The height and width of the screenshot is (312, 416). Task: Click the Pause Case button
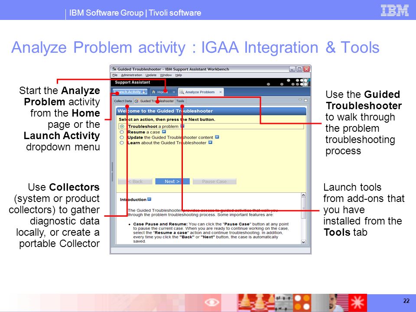point(214,182)
